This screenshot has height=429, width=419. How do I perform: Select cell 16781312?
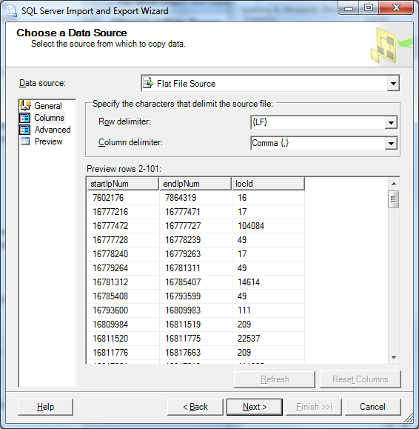(124, 282)
